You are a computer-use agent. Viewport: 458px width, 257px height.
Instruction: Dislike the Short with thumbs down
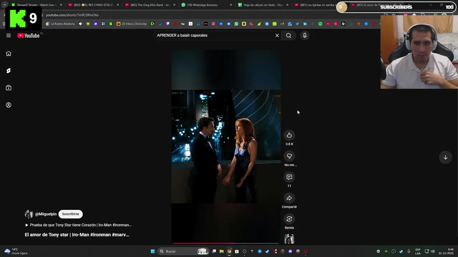(x=289, y=156)
